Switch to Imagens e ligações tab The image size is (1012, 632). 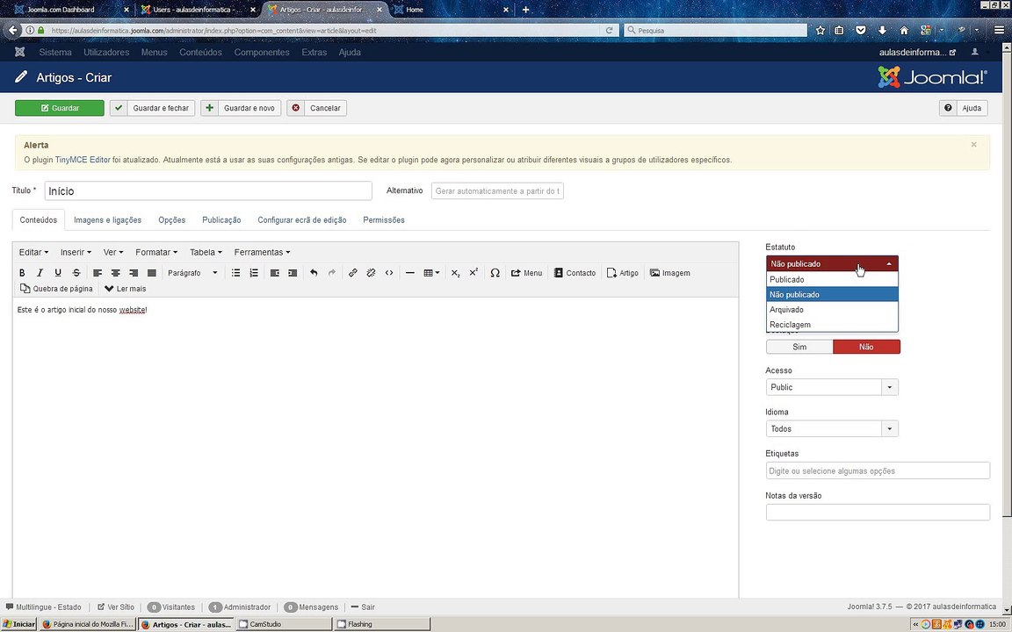tap(108, 220)
